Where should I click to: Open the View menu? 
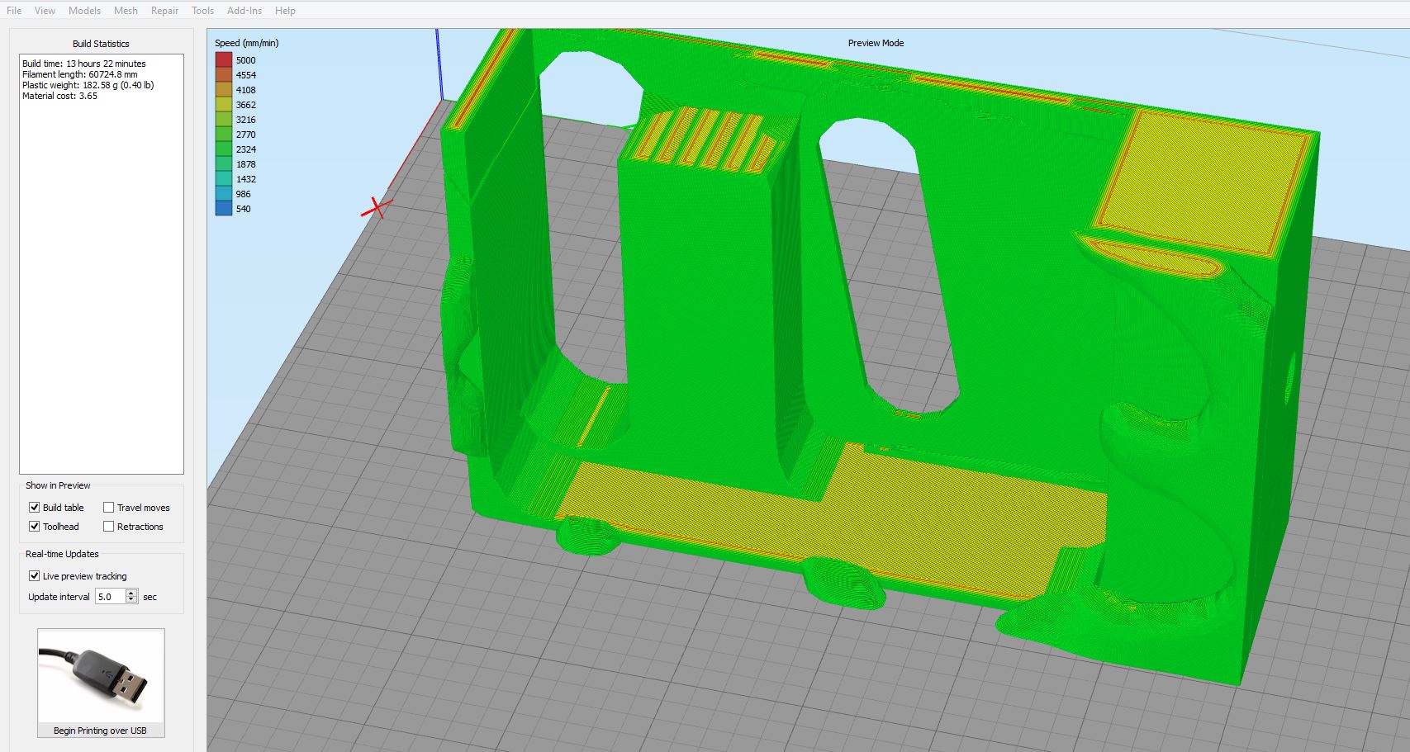[45, 11]
